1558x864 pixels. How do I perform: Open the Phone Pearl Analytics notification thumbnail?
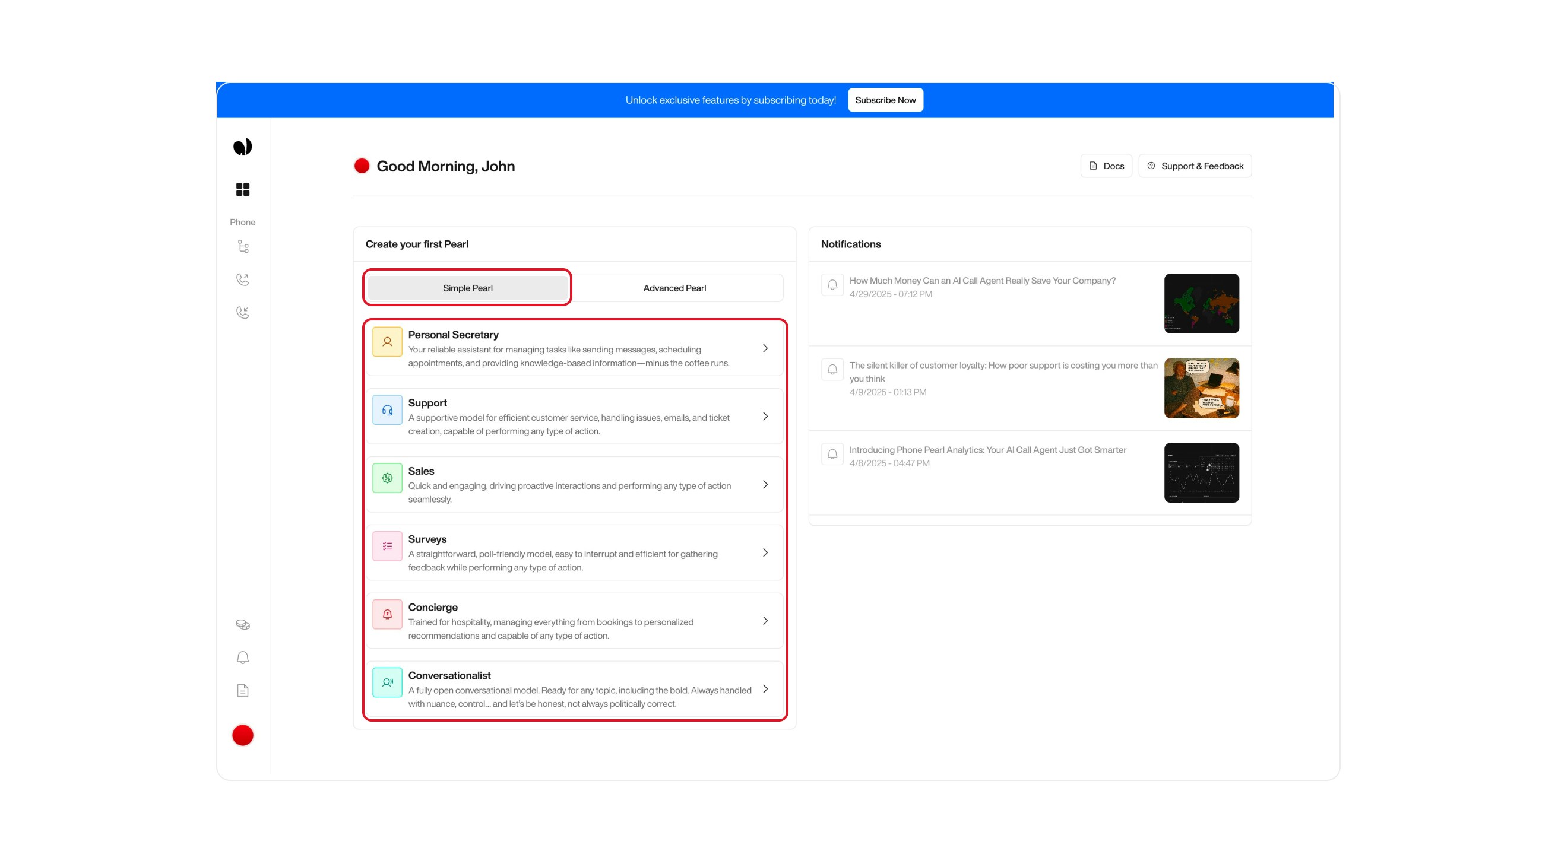pyautogui.click(x=1201, y=472)
